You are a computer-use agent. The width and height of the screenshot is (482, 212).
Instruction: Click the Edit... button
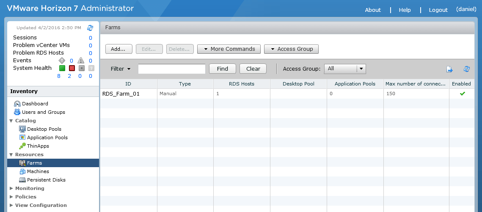point(149,49)
